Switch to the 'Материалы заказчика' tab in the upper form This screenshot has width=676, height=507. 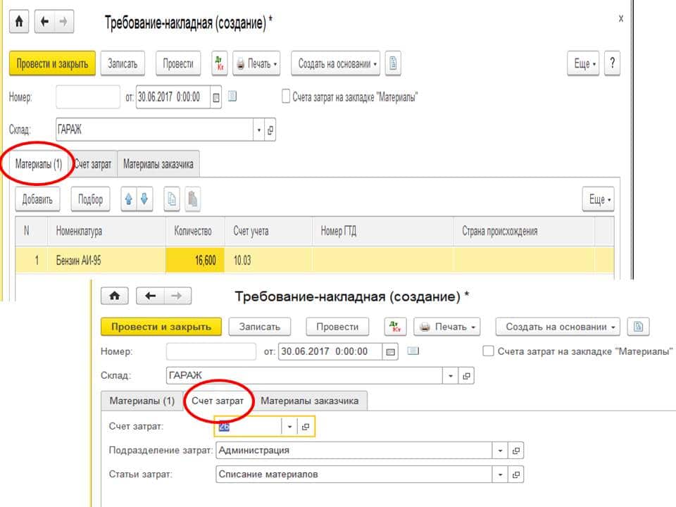click(x=159, y=164)
